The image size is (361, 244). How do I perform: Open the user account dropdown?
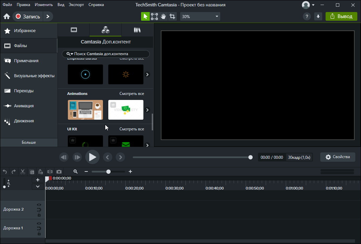pos(308,5)
